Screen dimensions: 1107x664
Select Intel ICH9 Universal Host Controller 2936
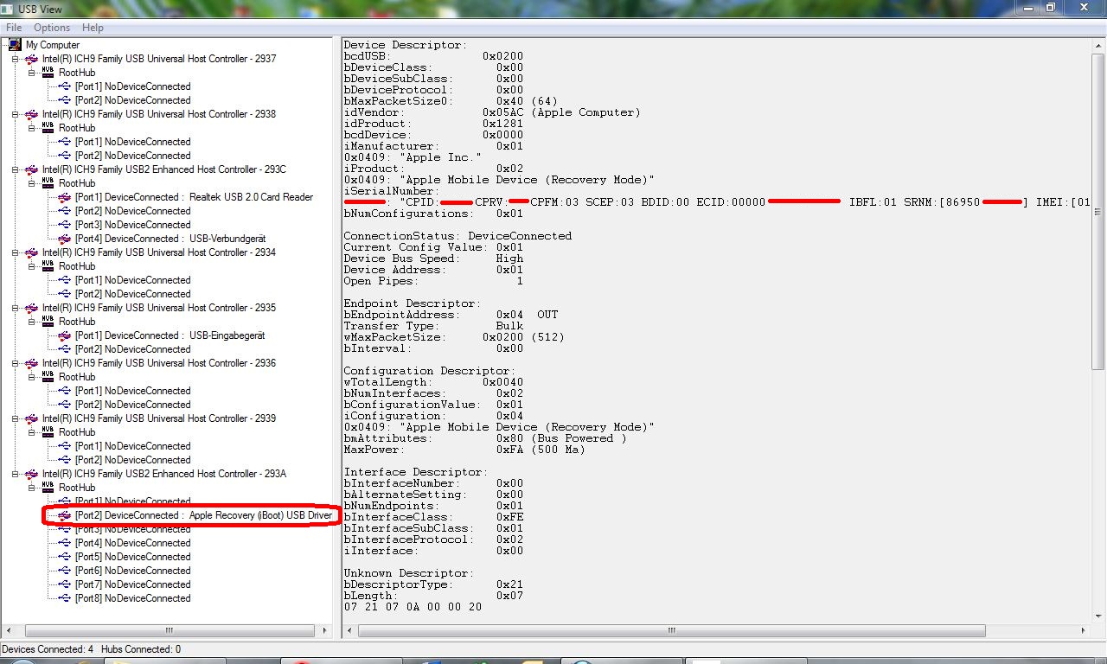pyautogui.click(x=159, y=363)
